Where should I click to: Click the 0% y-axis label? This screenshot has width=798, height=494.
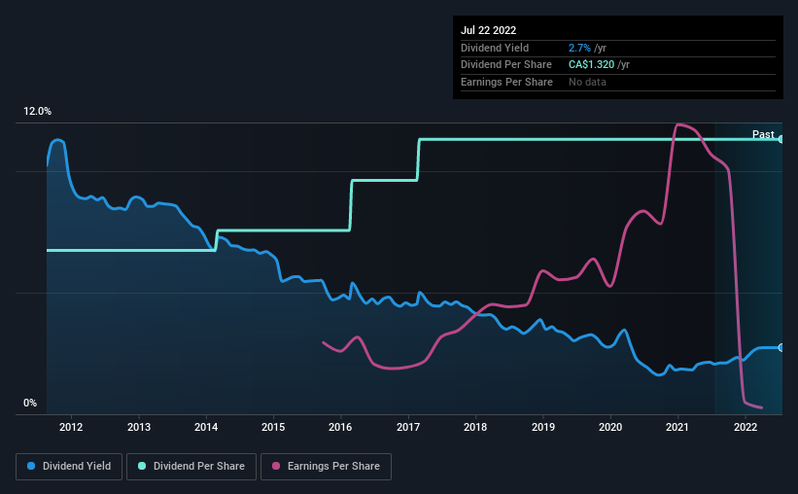(x=30, y=403)
